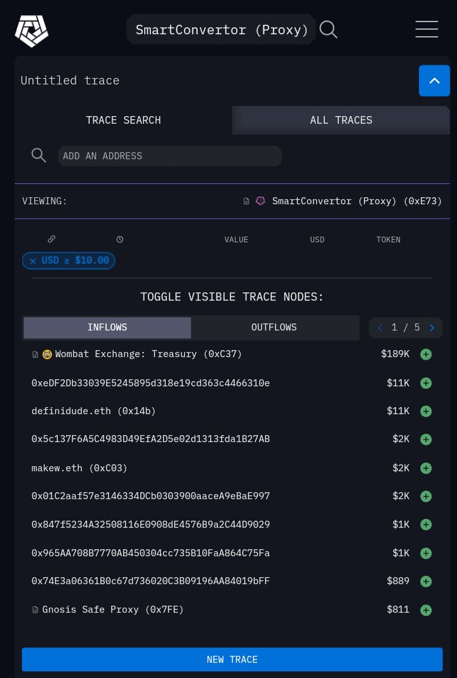457x678 pixels.
Task: Add definidude.eth node with plus icon
Action: click(426, 412)
